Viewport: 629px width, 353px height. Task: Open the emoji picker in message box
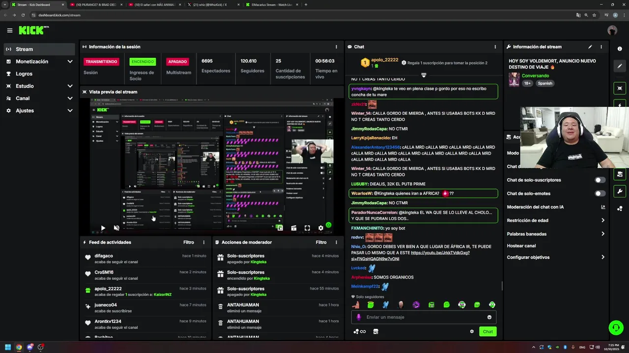click(x=489, y=317)
